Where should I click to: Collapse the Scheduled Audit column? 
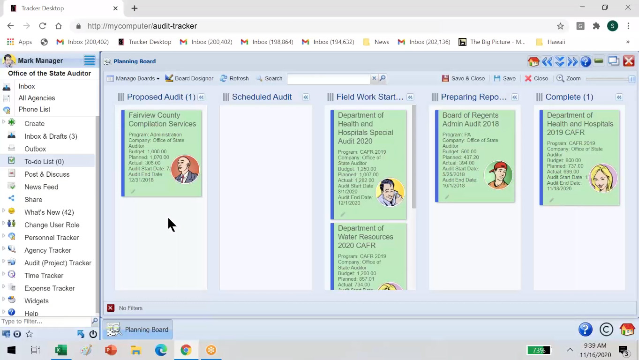(x=306, y=97)
